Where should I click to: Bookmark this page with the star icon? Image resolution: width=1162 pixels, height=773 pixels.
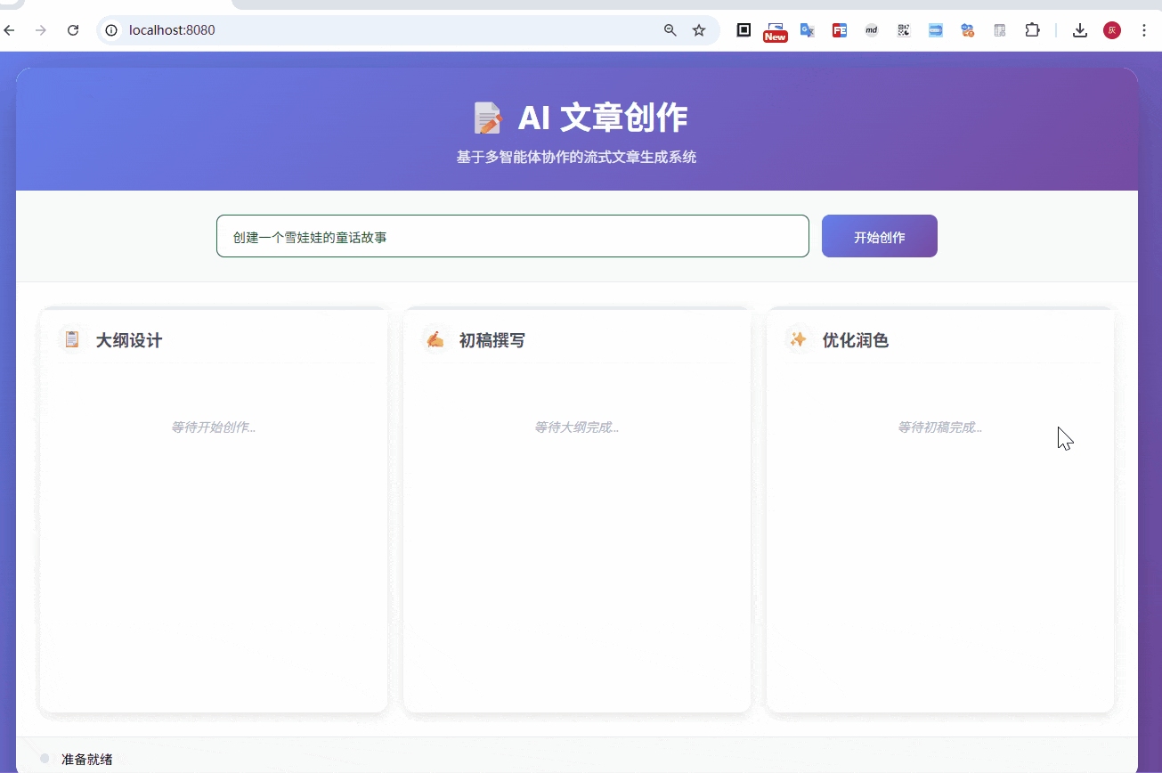point(699,30)
